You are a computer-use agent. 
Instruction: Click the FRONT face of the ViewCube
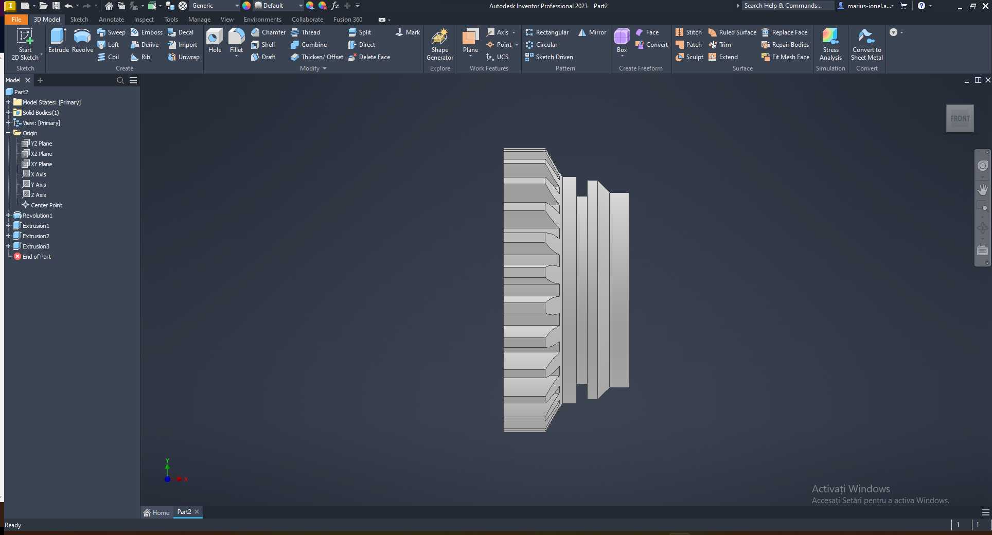click(x=960, y=119)
